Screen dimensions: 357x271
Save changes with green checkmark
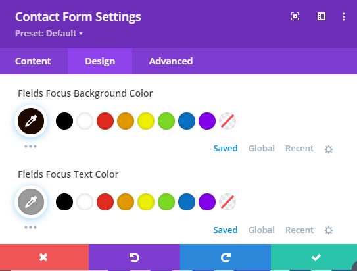pyautogui.click(x=314, y=257)
